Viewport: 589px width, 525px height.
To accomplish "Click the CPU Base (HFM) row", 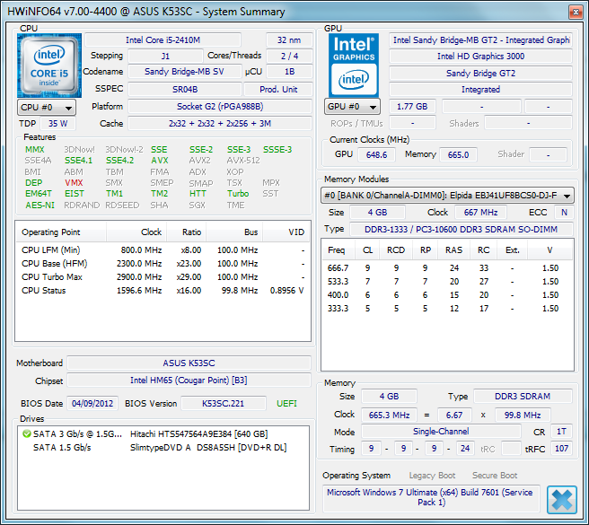I will click(x=163, y=264).
